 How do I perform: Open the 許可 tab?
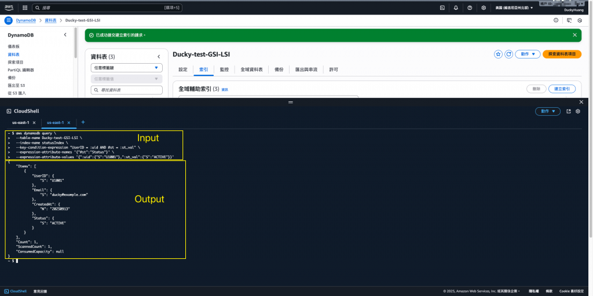(334, 70)
